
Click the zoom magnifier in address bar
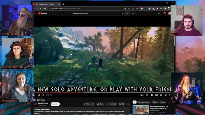[x=129, y=9]
